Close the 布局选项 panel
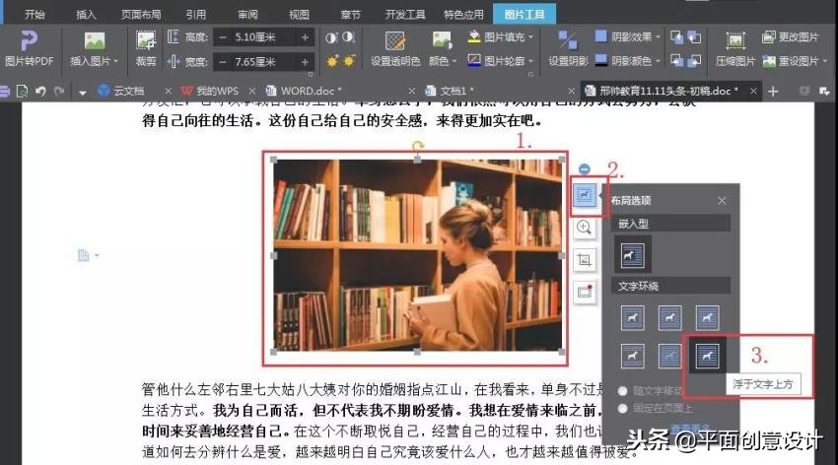The image size is (838, 465). [x=722, y=200]
